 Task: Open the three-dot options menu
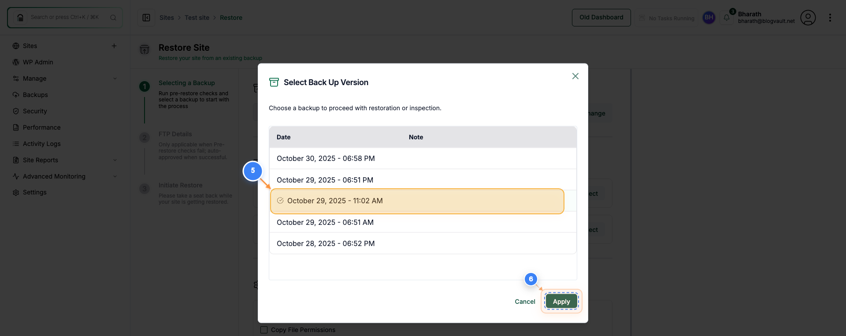pos(830,18)
